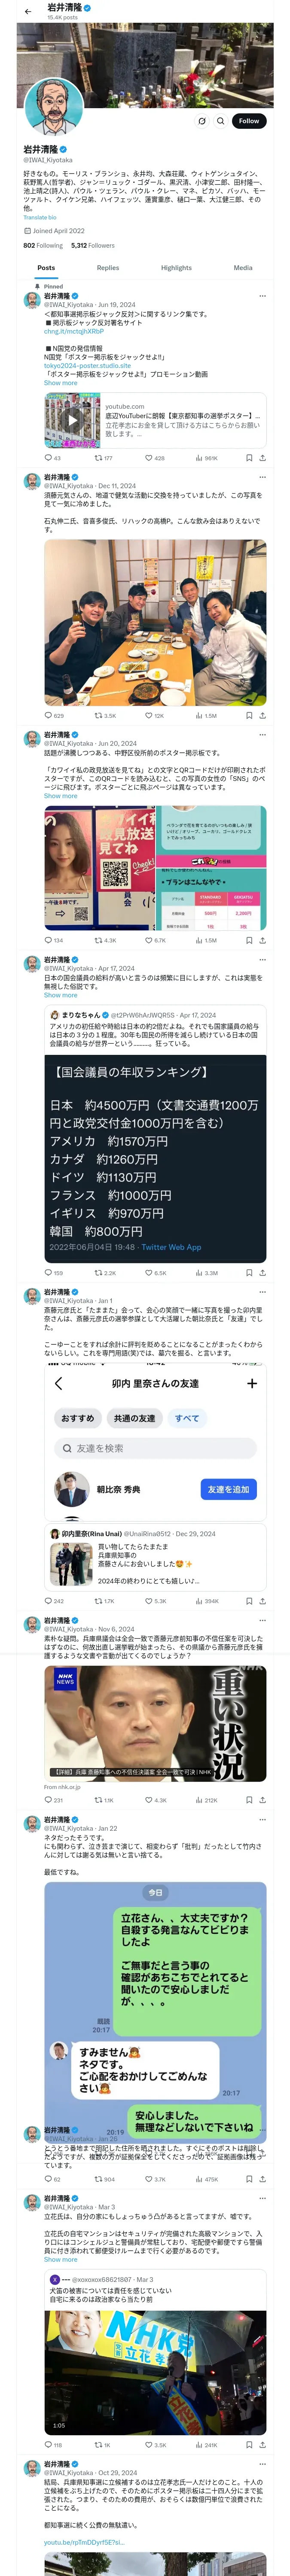
Task: Open the Highlights tab
Action: click(x=176, y=268)
